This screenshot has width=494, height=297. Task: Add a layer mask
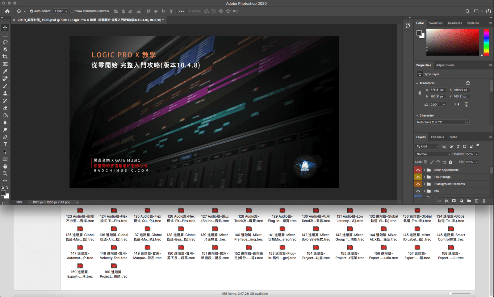(454, 201)
